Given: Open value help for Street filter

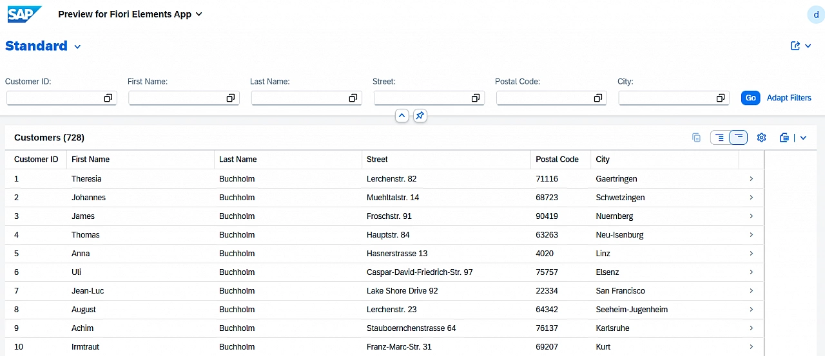Looking at the screenshot, I should pyautogui.click(x=475, y=98).
